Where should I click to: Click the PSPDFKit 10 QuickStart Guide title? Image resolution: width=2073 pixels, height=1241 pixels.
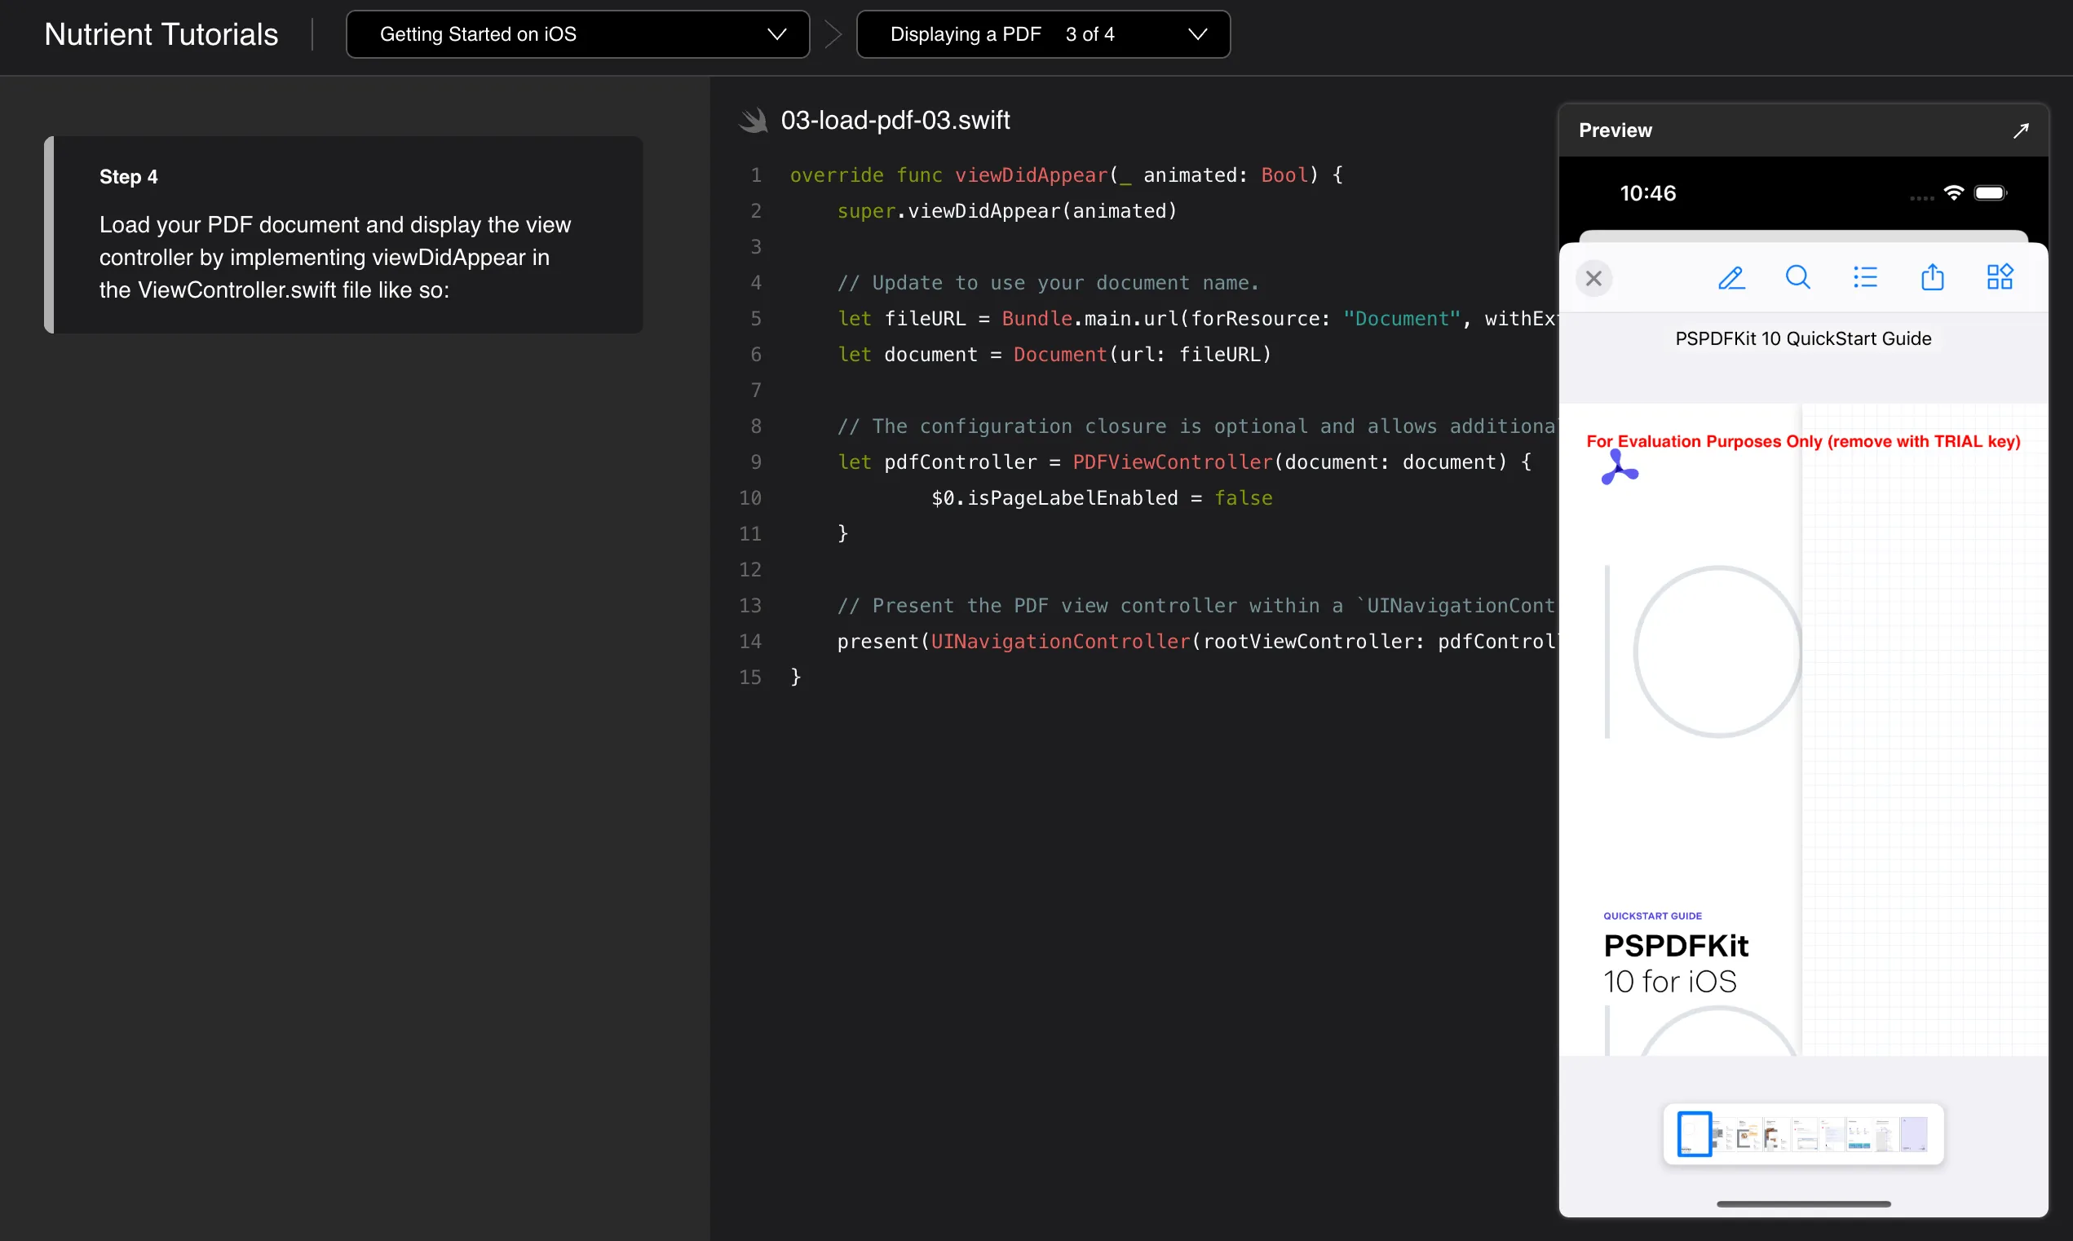[x=1803, y=338]
